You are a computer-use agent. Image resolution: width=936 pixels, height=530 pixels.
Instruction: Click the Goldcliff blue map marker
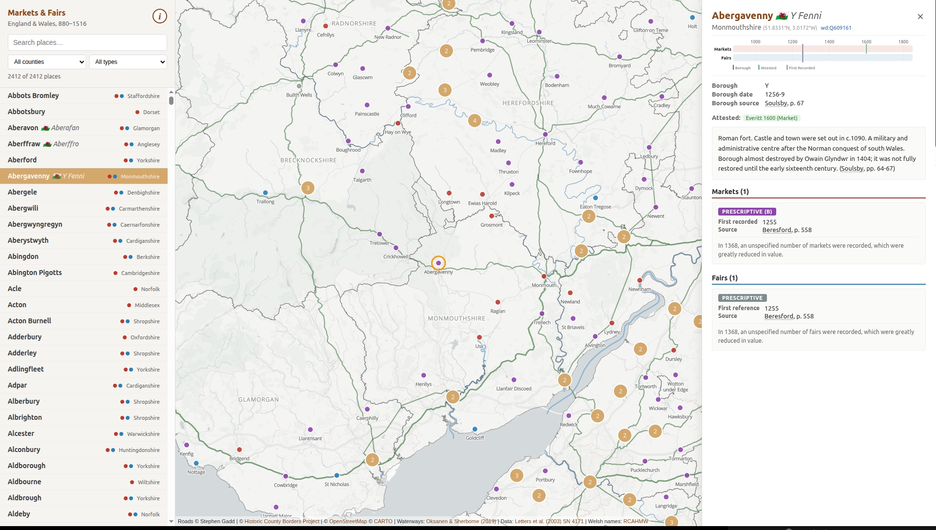[x=475, y=430]
